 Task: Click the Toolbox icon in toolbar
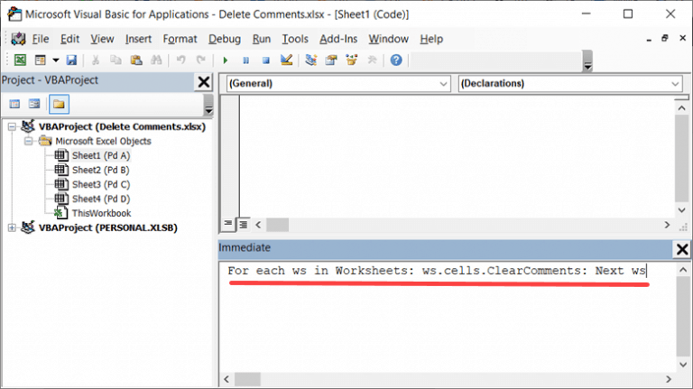tap(372, 60)
